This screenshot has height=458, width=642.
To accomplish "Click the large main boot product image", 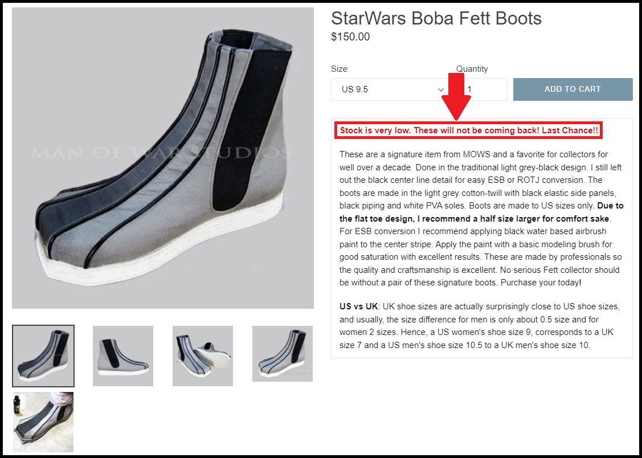I will [162, 158].
